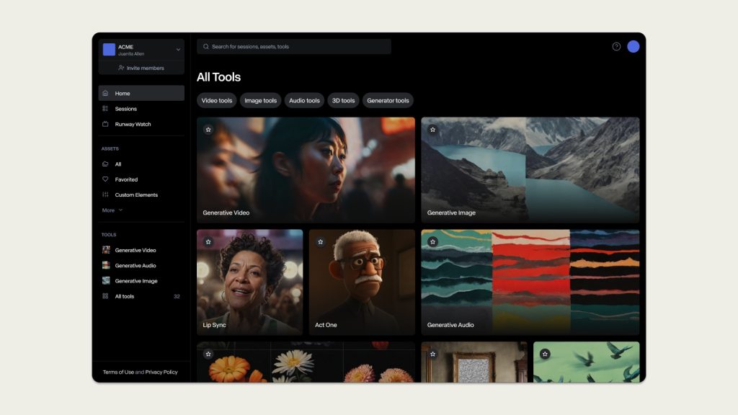Open the Act One tool card
This screenshot has width=738, height=415.
click(x=362, y=282)
